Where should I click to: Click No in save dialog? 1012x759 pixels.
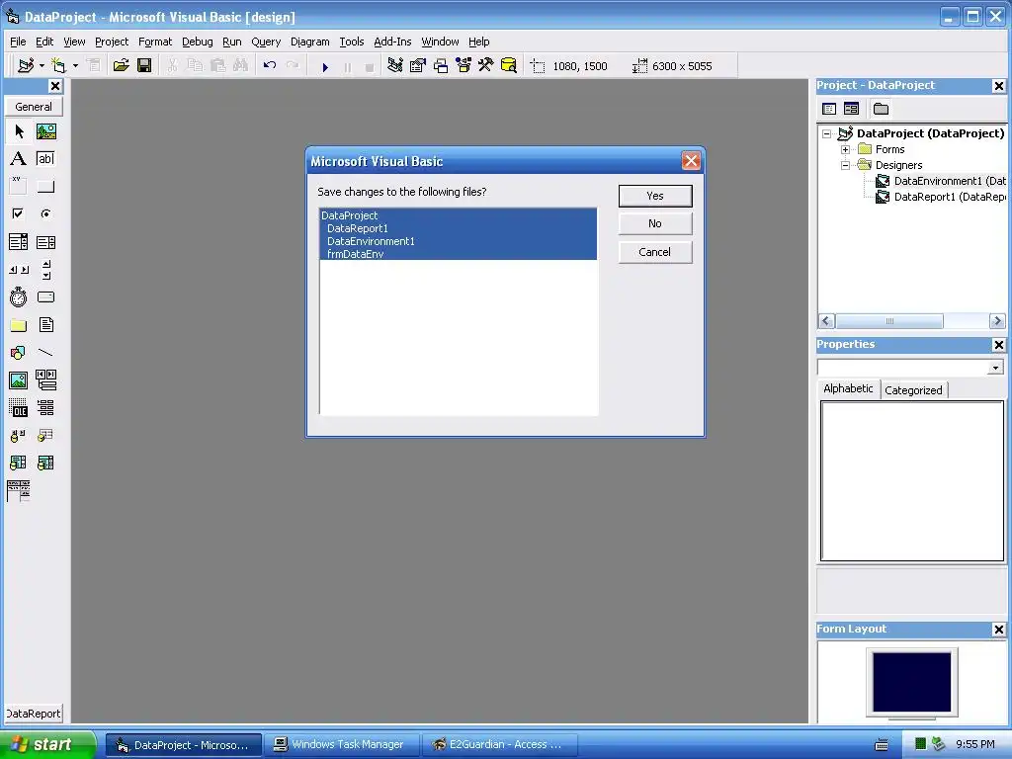pos(655,224)
